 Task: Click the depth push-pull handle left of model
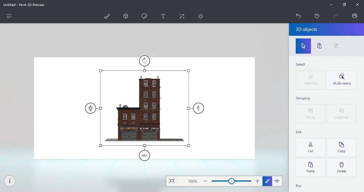(x=91, y=108)
